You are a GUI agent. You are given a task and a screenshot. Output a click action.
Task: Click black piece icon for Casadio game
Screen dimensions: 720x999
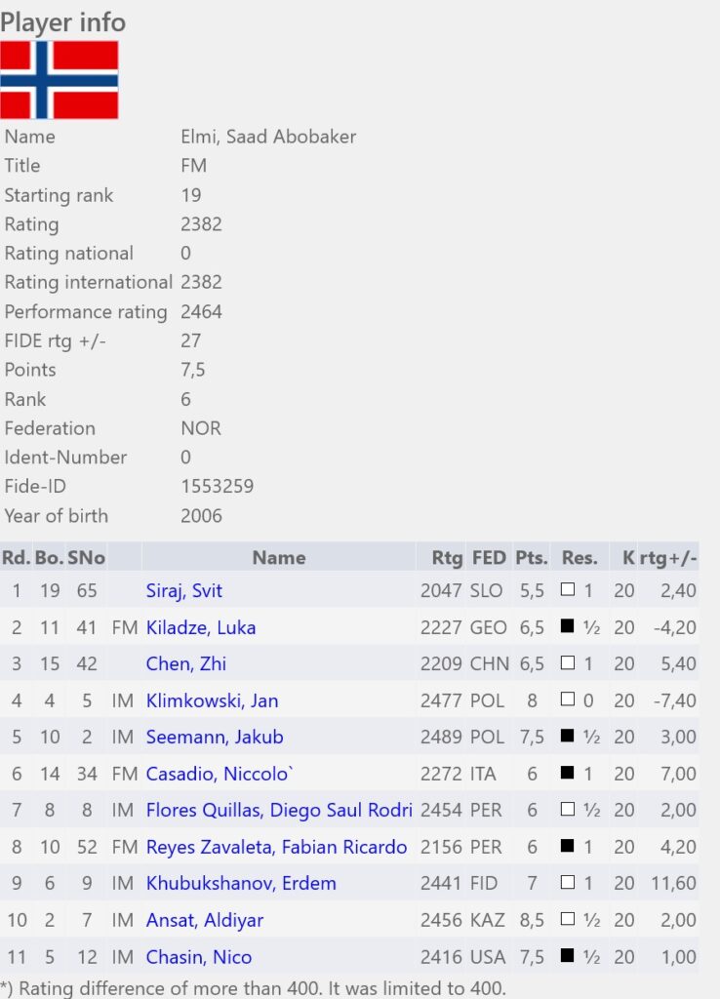click(x=567, y=773)
